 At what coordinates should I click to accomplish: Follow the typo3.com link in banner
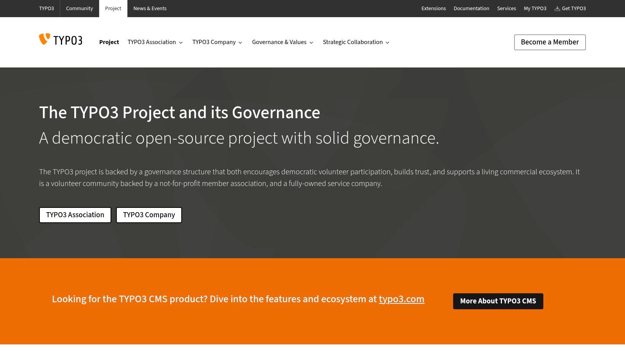(x=402, y=299)
